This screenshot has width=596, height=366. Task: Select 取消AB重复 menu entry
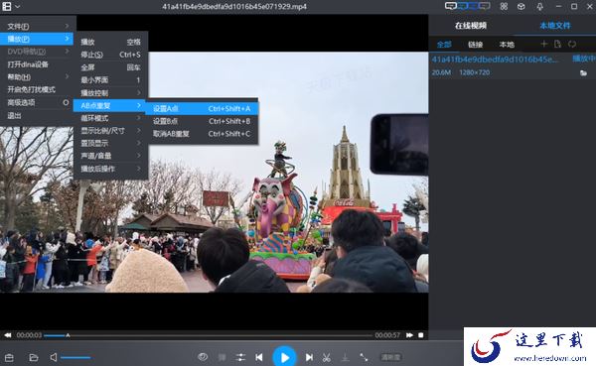tap(202, 134)
